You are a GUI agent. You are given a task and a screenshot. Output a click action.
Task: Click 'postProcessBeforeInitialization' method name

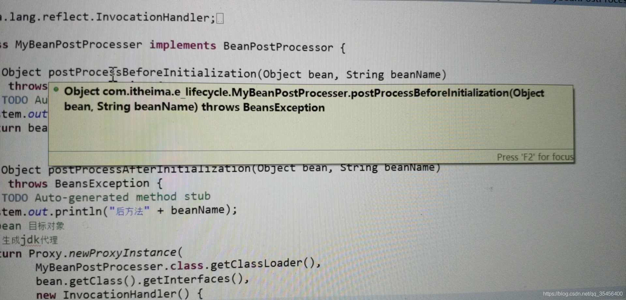coord(152,73)
